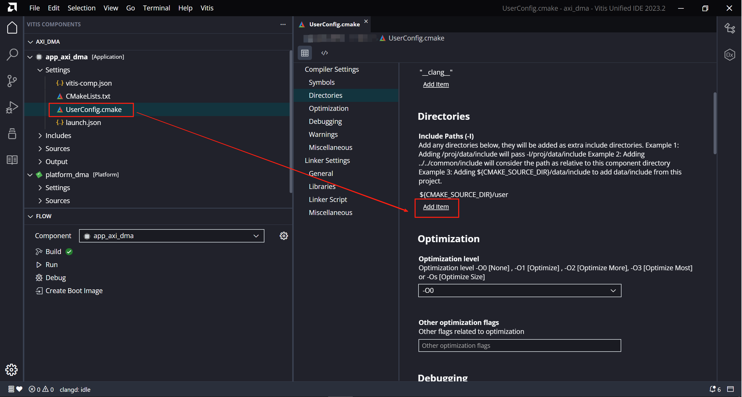Switch to the table form view icon
This screenshot has height=397, width=742.
coord(305,53)
